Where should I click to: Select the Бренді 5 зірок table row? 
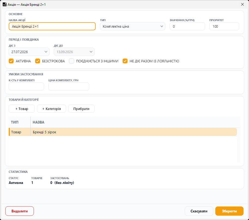pyautogui.click(x=123, y=132)
